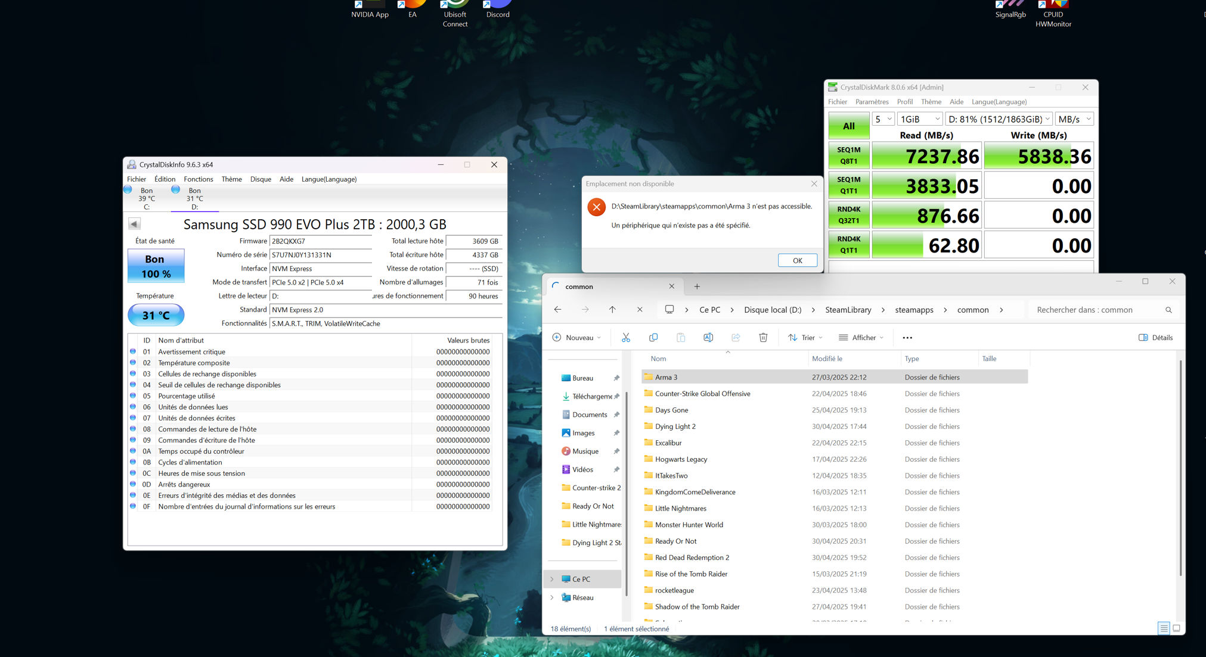Open the NVIDIA App desktop shortcut
The image size is (1206, 657).
(x=370, y=10)
